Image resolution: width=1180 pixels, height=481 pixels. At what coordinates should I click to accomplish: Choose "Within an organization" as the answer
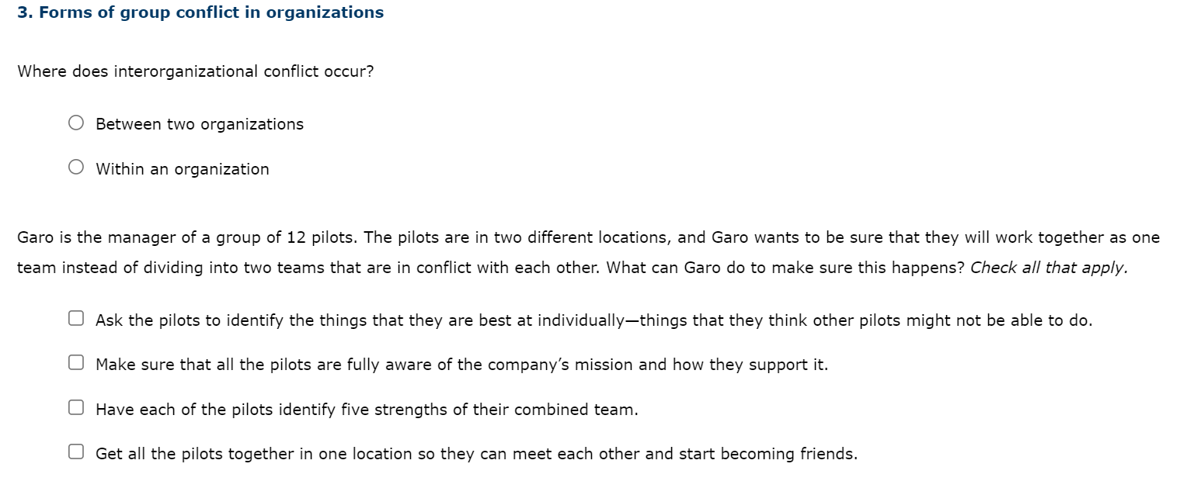pos(75,166)
